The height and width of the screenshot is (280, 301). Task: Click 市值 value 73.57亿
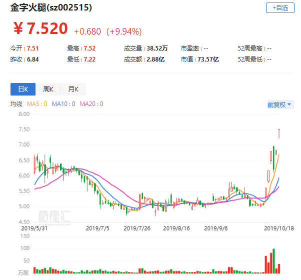pos(208,59)
